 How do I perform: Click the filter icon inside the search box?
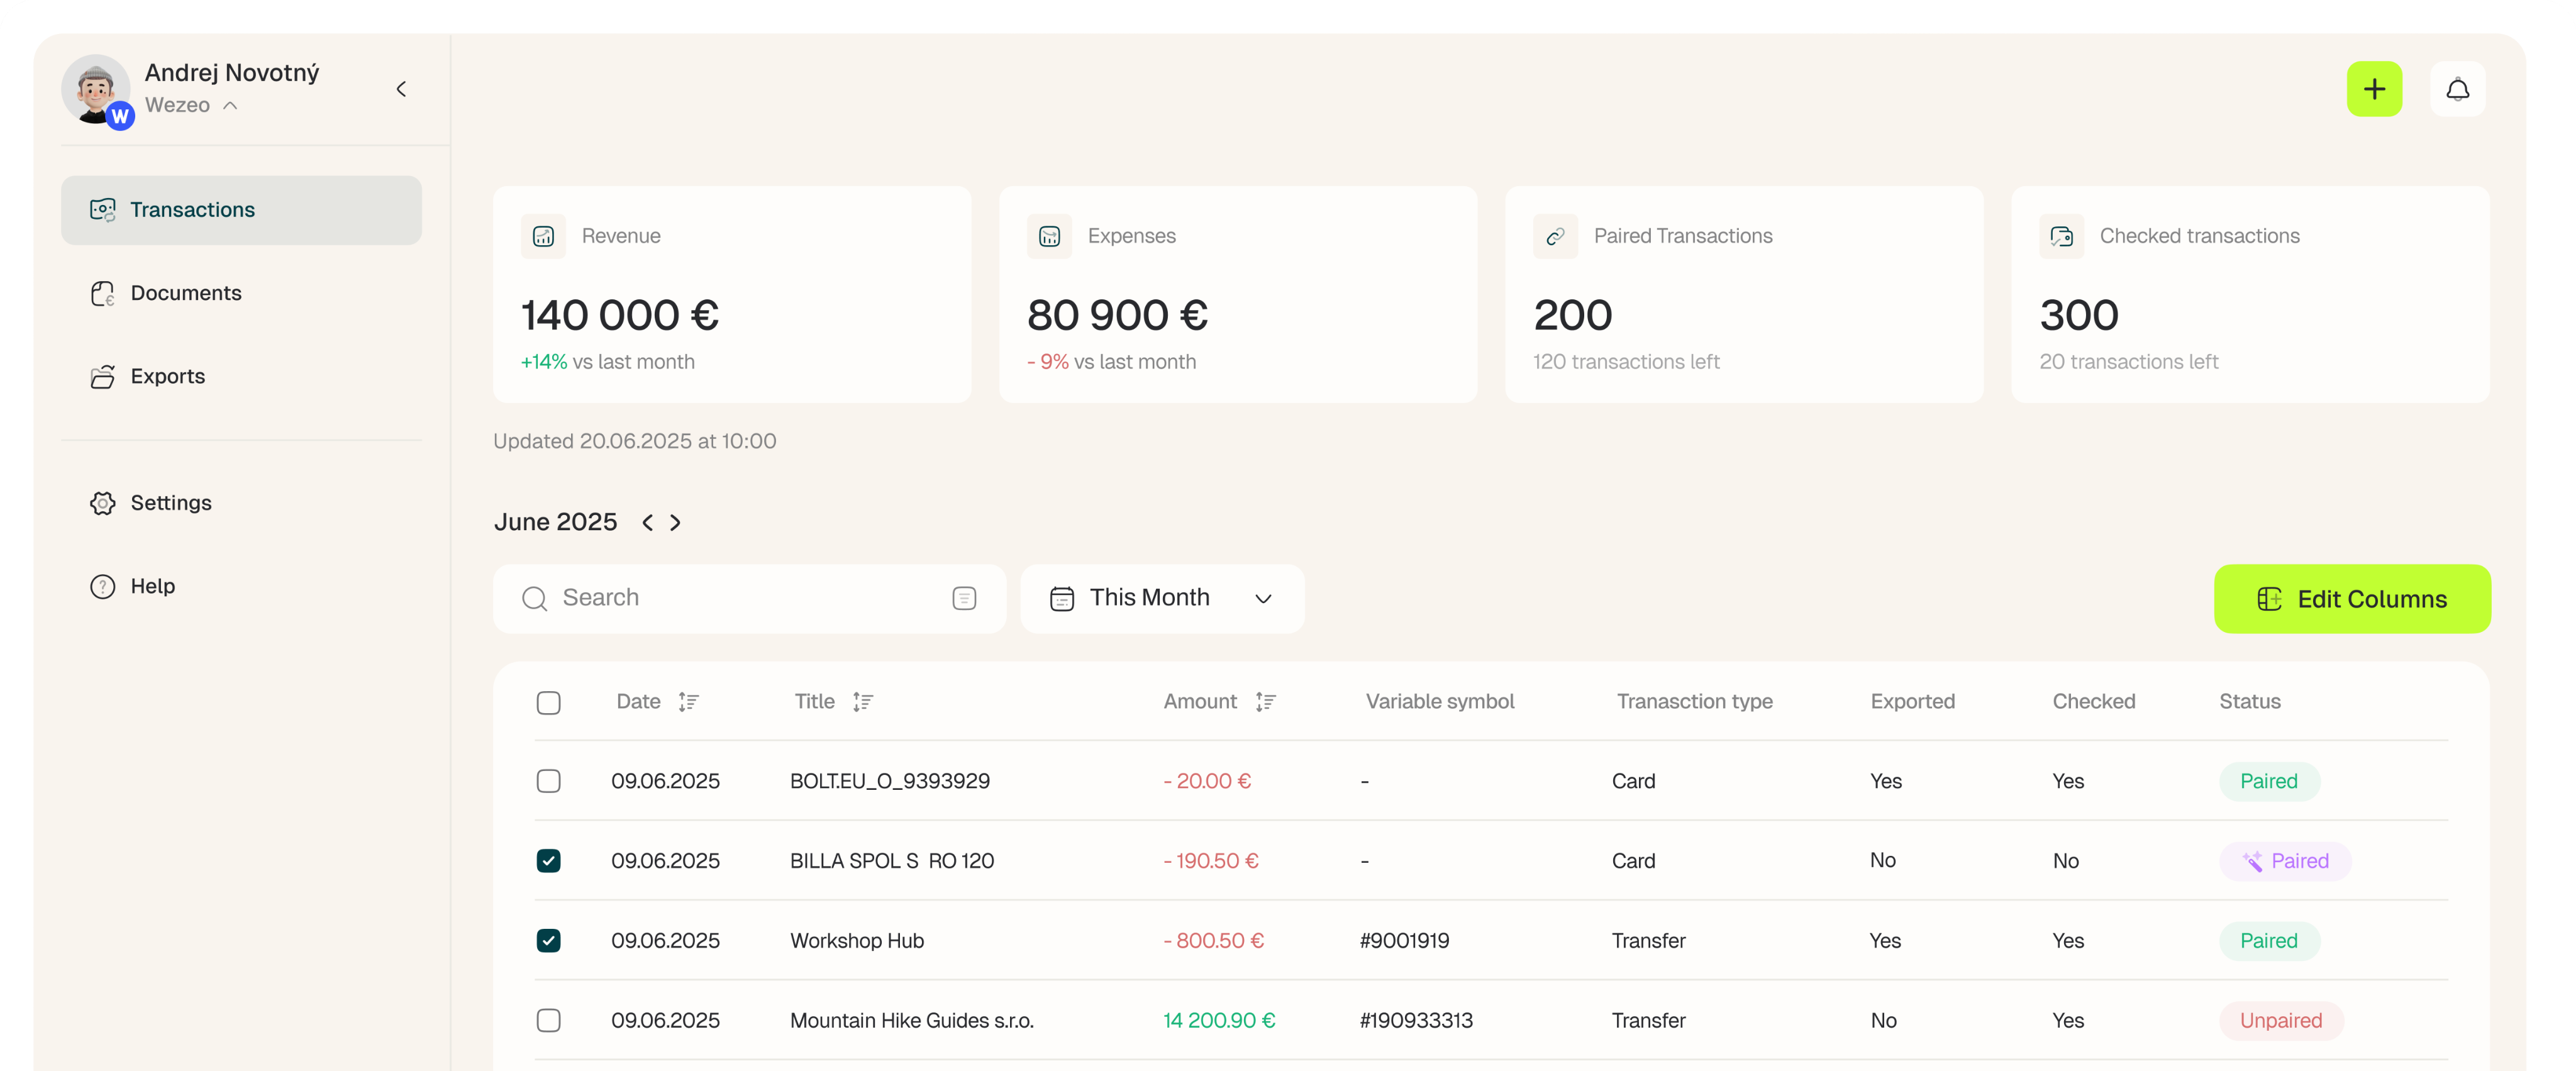pyautogui.click(x=964, y=598)
